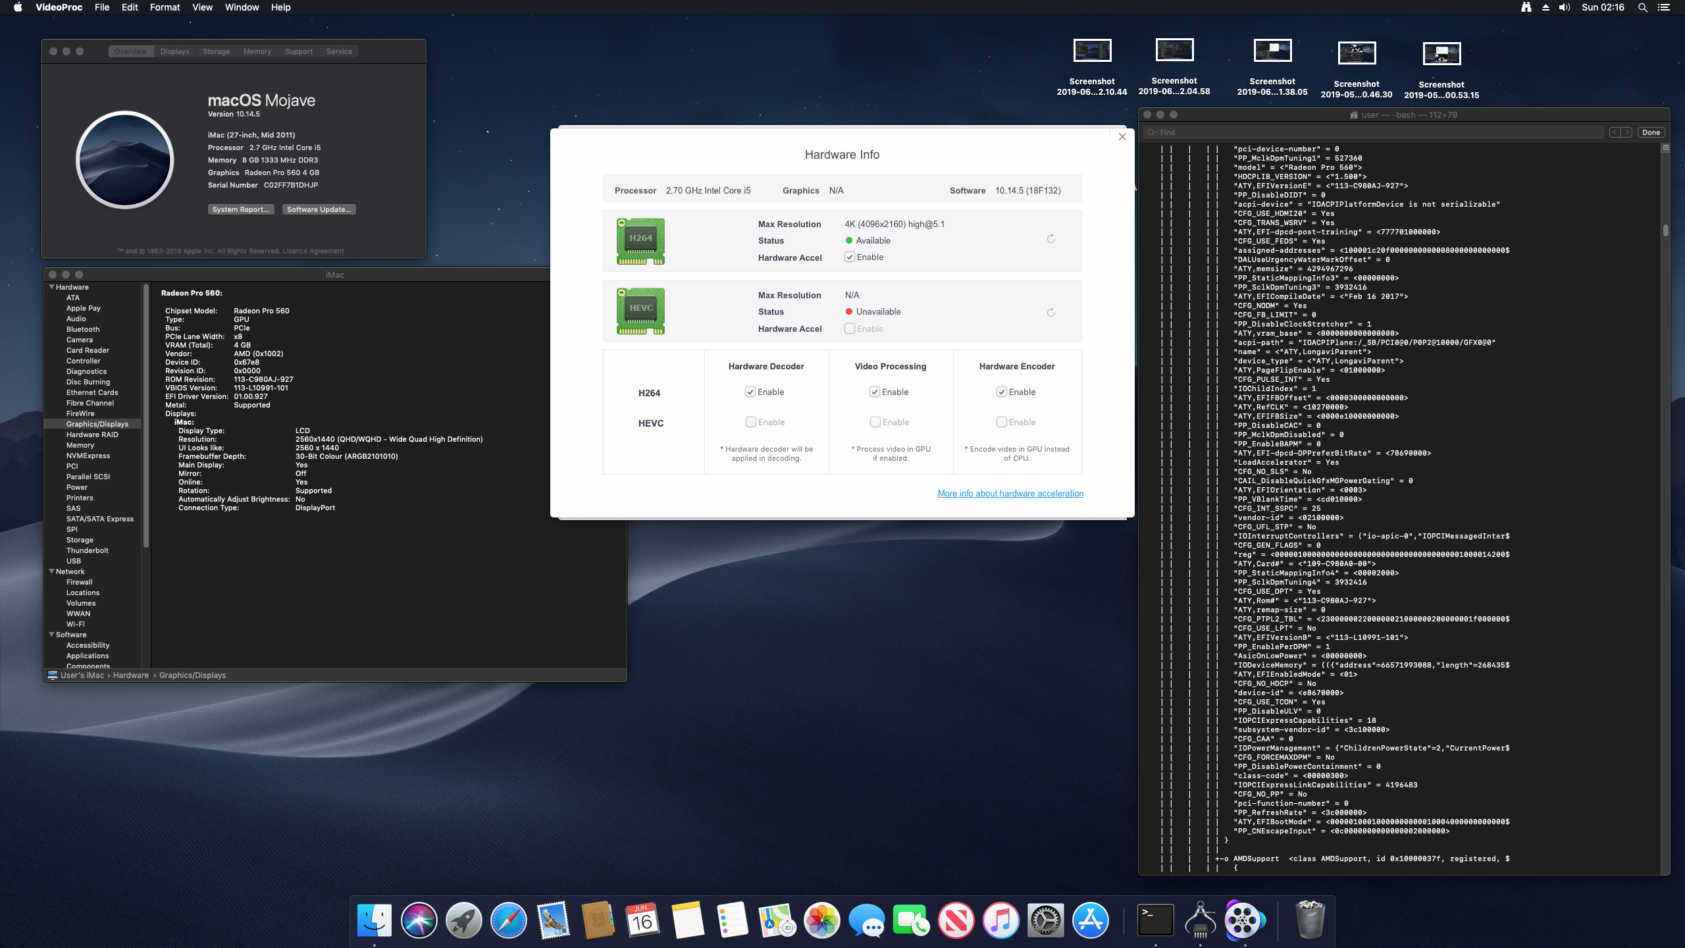Switch to the Displays tab
The image size is (1685, 948).
(174, 51)
